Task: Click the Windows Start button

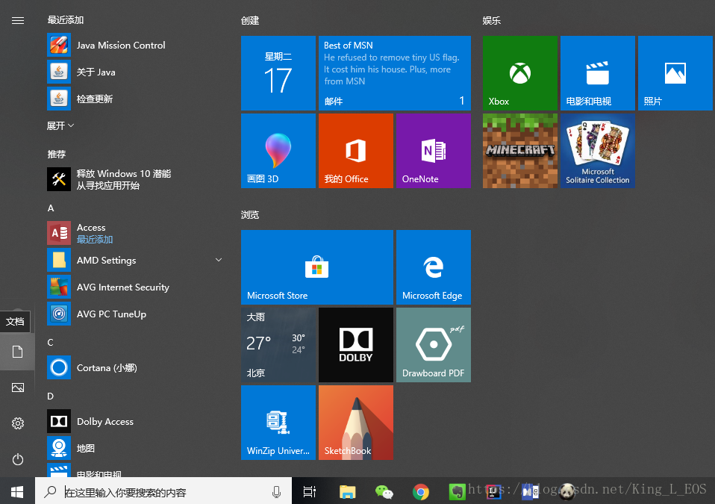Action: 17,492
